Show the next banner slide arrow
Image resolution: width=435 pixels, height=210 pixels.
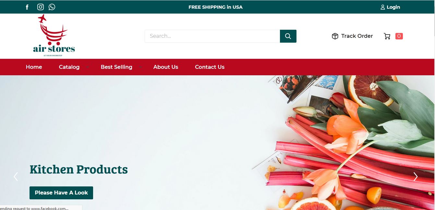point(416,176)
